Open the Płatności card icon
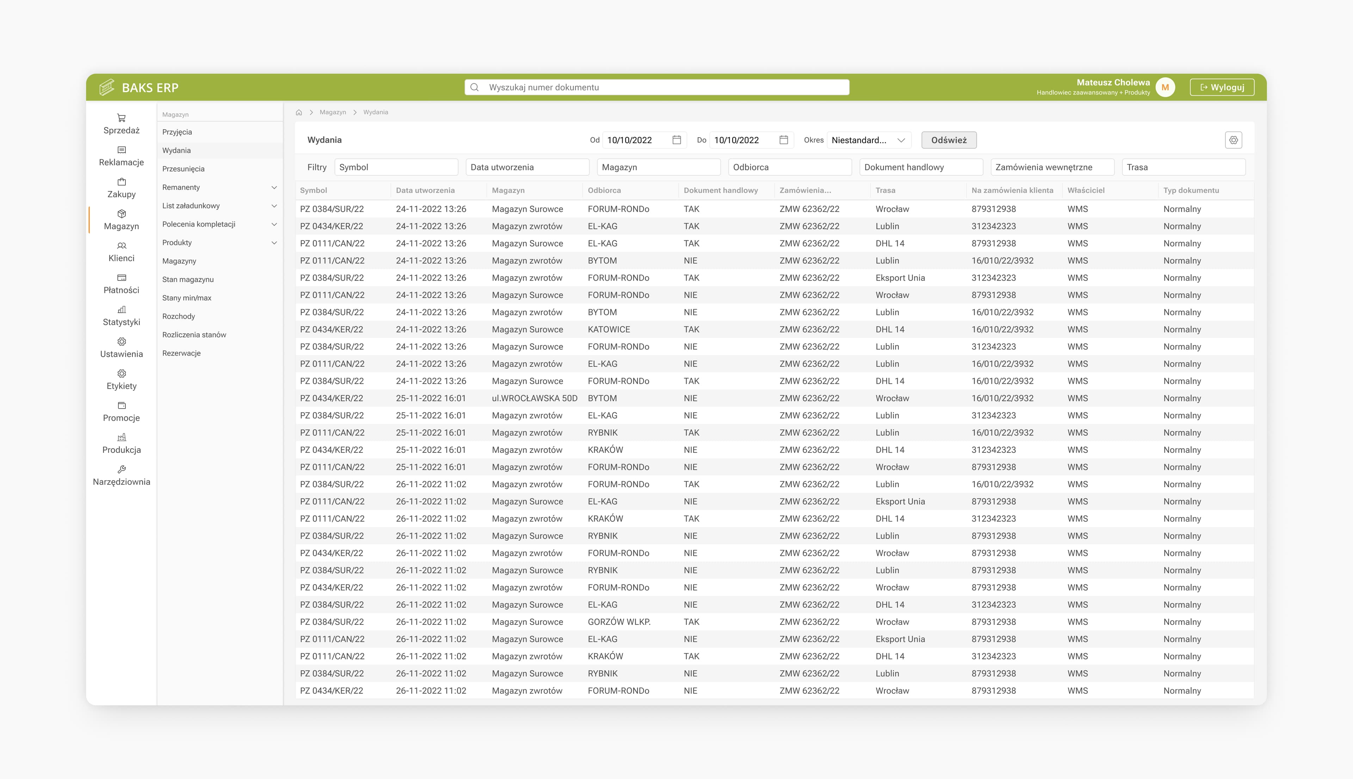 coord(122,278)
